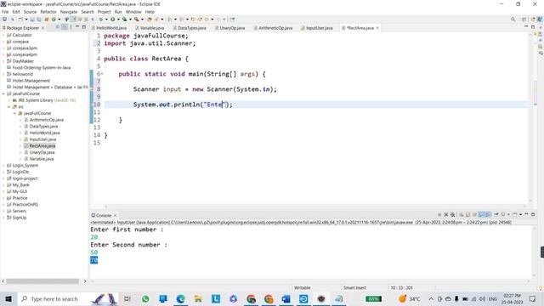Toggle Link with Editor in Package Explorer
This screenshot has width=544, height=306.
pyautogui.click(x=65, y=27)
